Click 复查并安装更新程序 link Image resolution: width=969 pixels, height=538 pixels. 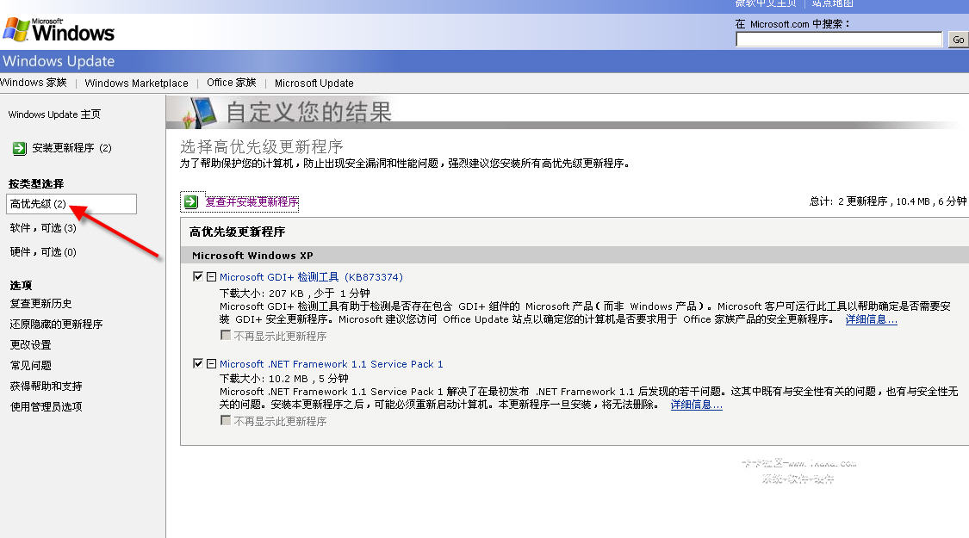click(252, 202)
